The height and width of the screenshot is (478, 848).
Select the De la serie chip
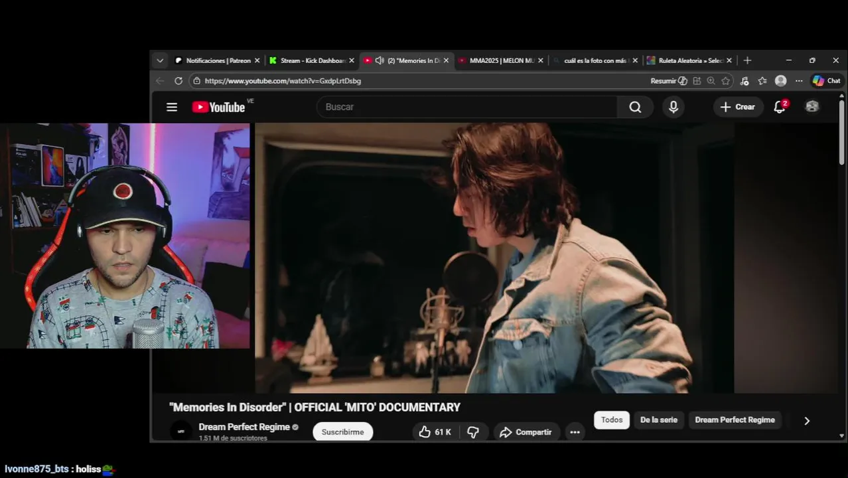pos(659,420)
